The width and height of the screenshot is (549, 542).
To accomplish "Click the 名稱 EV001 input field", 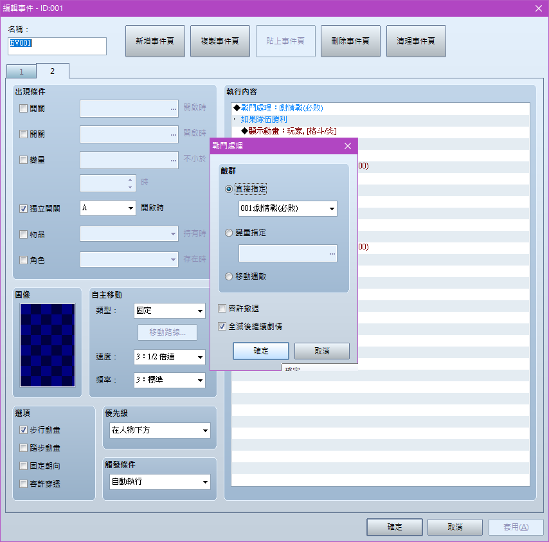I will pyautogui.click(x=57, y=46).
